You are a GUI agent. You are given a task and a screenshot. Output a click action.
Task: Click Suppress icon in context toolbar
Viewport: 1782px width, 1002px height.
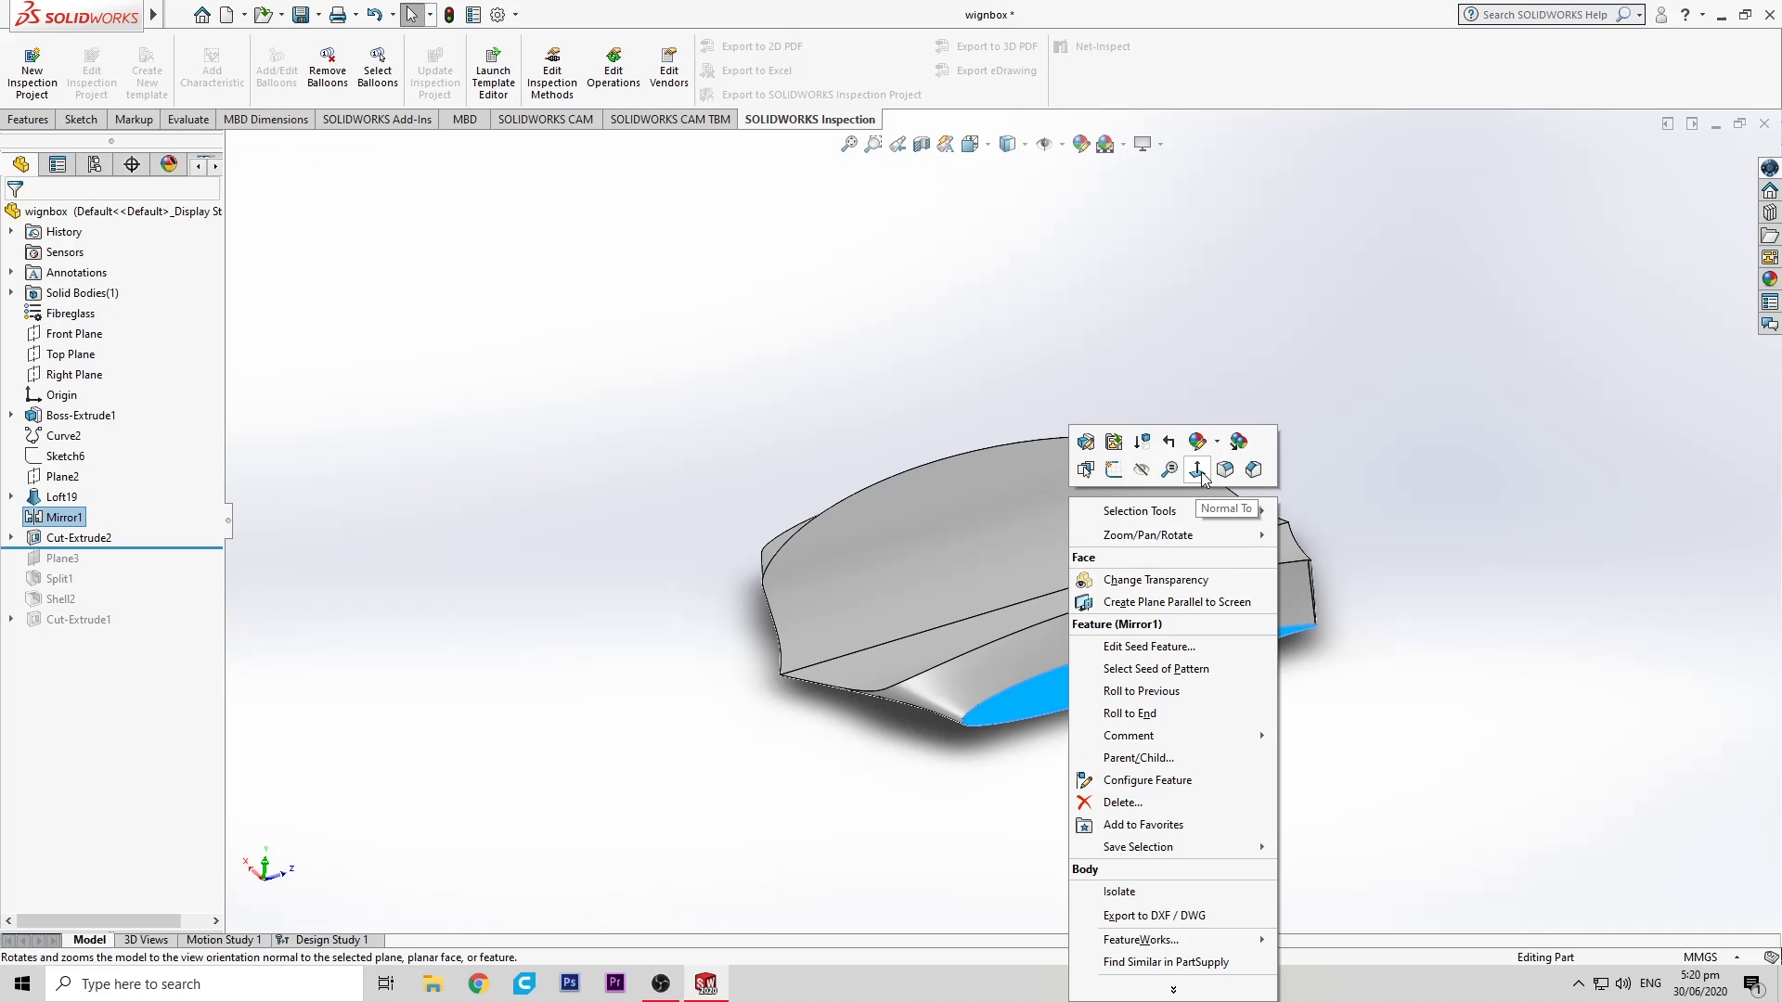pos(1142,442)
